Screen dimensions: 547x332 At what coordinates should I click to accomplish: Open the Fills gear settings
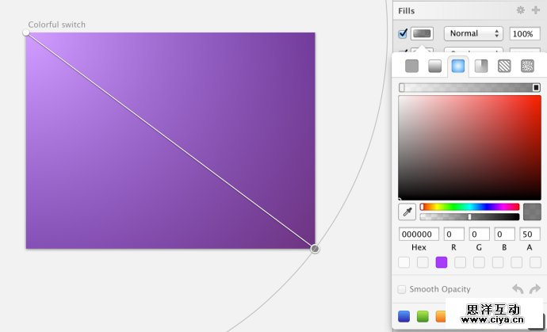click(x=521, y=10)
